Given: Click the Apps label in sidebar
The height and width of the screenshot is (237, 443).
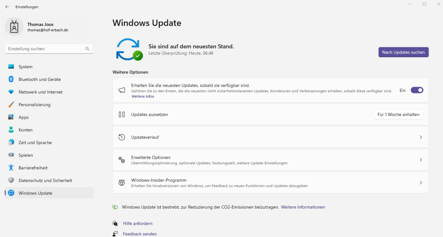Looking at the screenshot, I should point(24,117).
